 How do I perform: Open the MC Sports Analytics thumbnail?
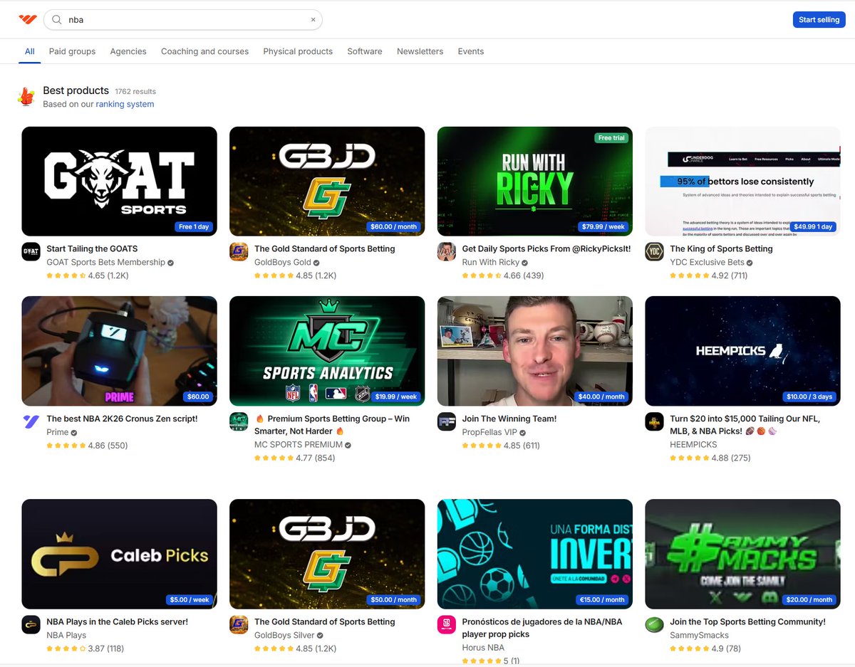tap(327, 351)
